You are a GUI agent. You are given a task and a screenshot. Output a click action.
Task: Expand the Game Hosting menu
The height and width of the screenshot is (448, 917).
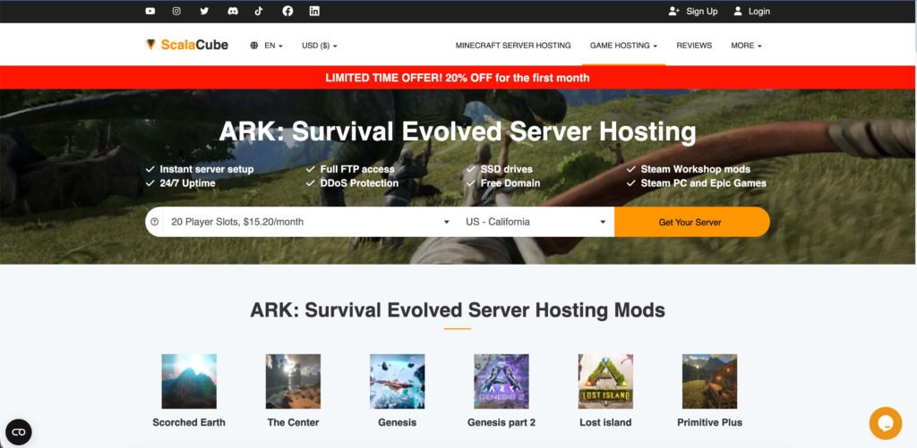click(x=623, y=46)
